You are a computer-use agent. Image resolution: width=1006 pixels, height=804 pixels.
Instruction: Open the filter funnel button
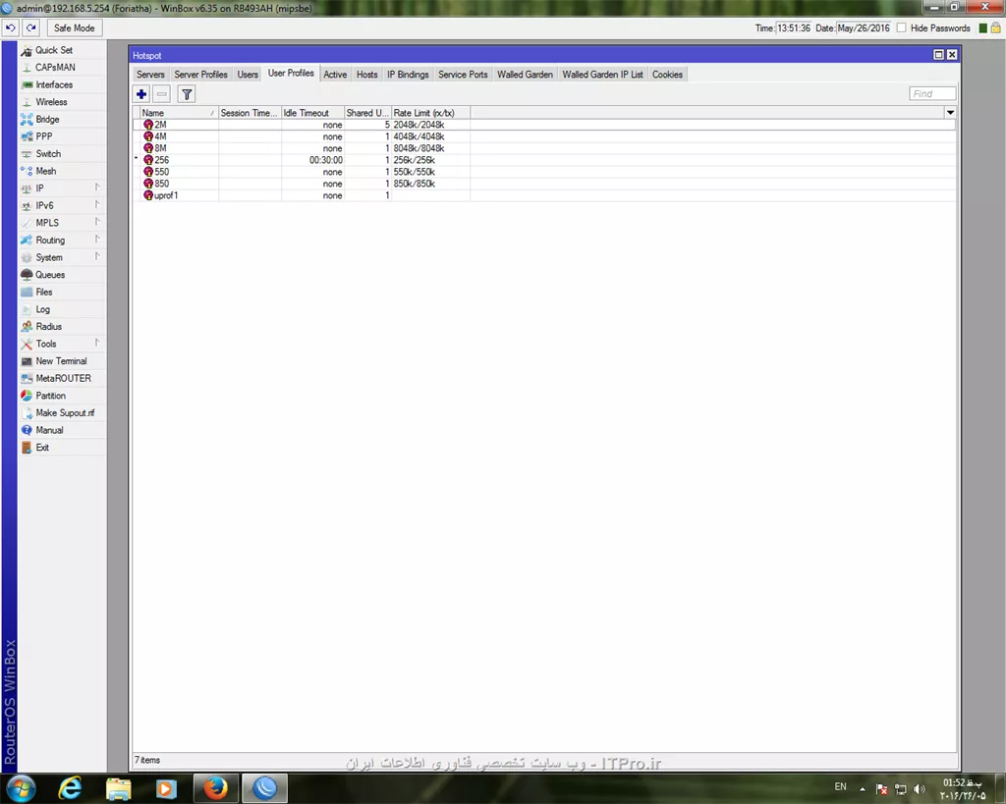pos(187,94)
